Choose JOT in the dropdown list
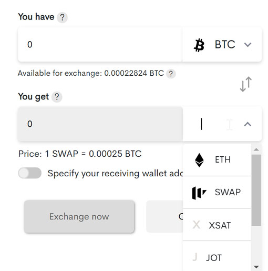Screen dimensions: 268x271 [x=217, y=256]
